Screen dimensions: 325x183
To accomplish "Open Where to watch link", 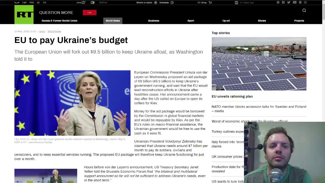I will pyautogui.click(x=144, y=3).
